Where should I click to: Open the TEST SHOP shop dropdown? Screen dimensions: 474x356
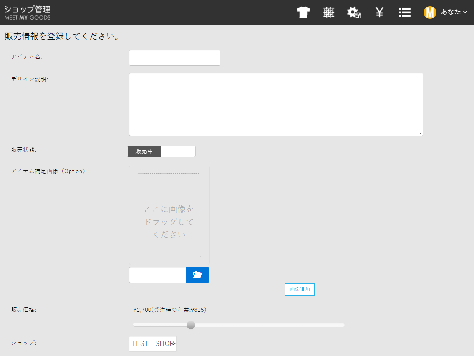pyautogui.click(x=153, y=344)
